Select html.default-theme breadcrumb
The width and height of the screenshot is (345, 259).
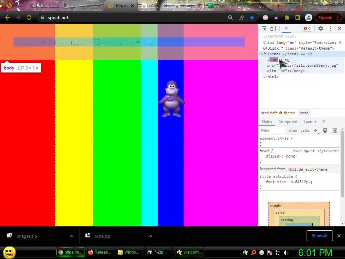278,113
